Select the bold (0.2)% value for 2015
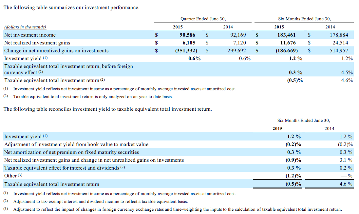 click(x=293, y=144)
